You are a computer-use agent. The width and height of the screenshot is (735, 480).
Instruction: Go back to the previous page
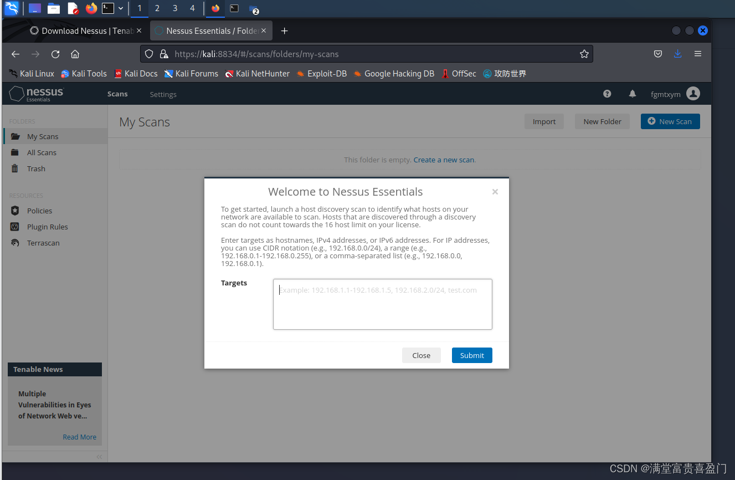tap(16, 54)
